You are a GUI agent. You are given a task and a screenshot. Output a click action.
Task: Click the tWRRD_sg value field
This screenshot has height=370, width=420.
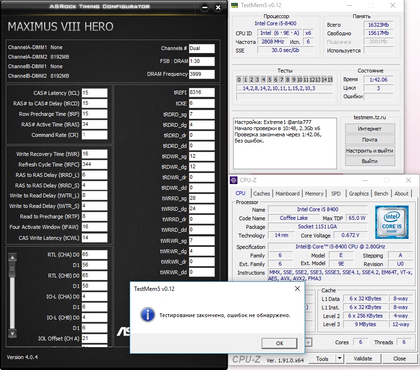click(202, 198)
